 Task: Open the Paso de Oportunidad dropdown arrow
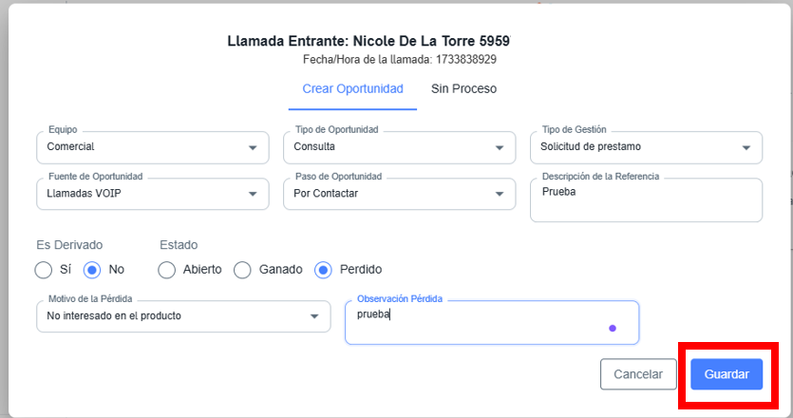(x=500, y=194)
